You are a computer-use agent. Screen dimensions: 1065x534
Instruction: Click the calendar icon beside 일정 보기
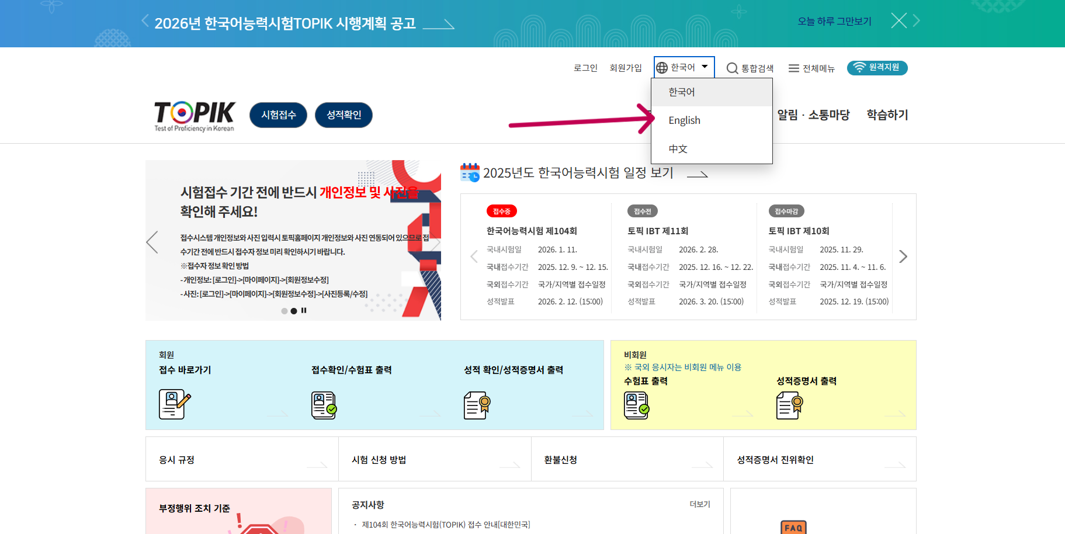(470, 173)
